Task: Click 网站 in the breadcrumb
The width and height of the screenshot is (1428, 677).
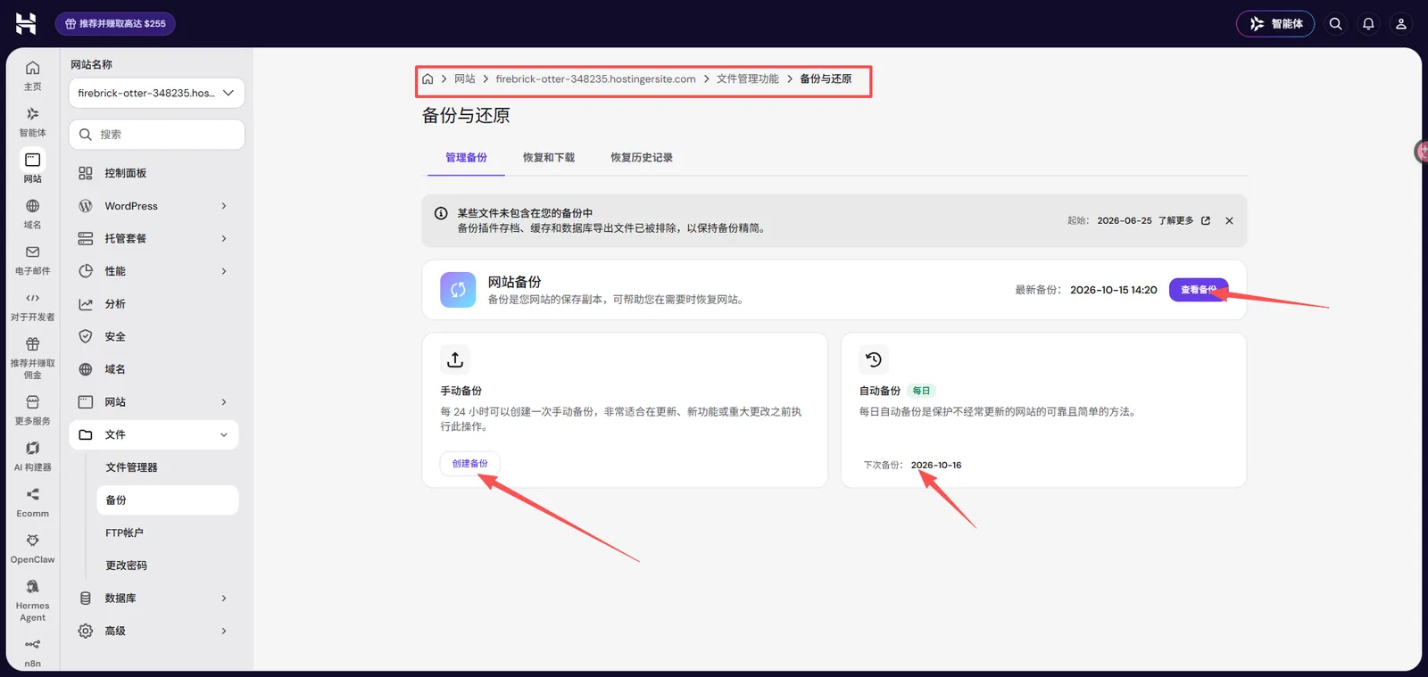Action: (x=465, y=78)
